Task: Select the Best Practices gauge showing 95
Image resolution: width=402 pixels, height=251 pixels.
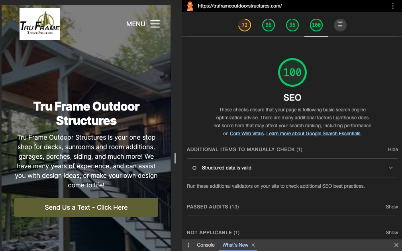Action: point(292,25)
